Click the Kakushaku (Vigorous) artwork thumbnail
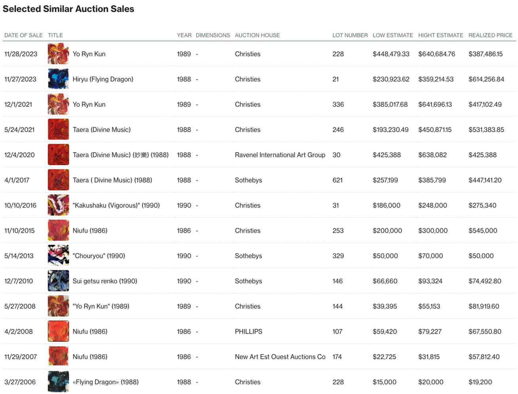Viewport: 518px width, 394px height. [x=58, y=205]
